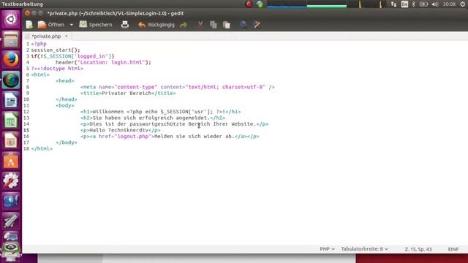Print the current document
This screenshot has width=468, height=263.
click(x=125, y=25)
